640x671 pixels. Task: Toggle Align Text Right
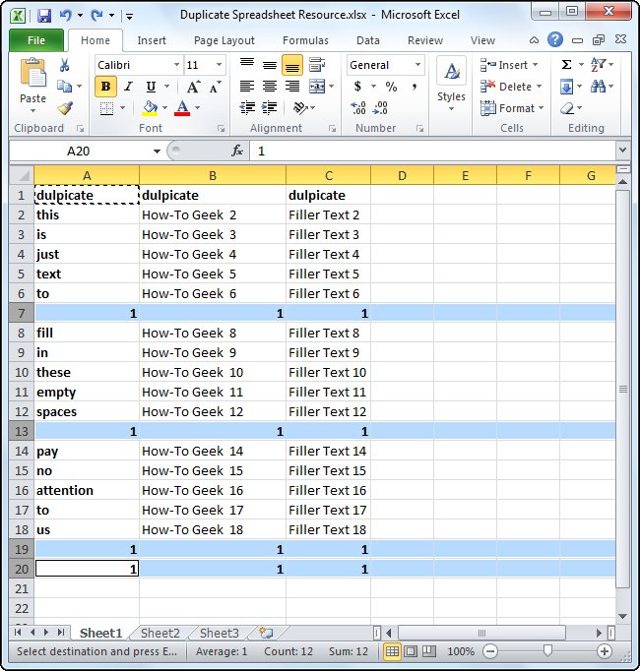coord(292,86)
